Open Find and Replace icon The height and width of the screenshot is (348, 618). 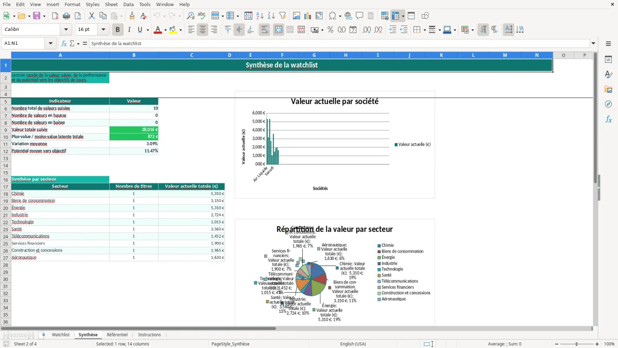tap(191, 16)
